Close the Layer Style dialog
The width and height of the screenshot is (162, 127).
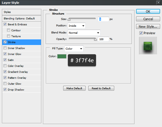(158, 2)
